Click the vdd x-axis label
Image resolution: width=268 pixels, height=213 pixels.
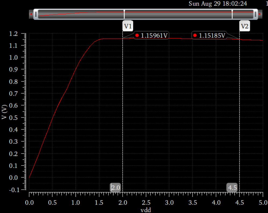[146, 210]
